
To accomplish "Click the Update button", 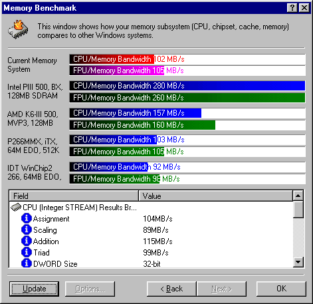I will coord(35,289).
